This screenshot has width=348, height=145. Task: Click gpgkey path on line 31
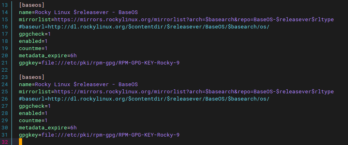tap(111, 135)
